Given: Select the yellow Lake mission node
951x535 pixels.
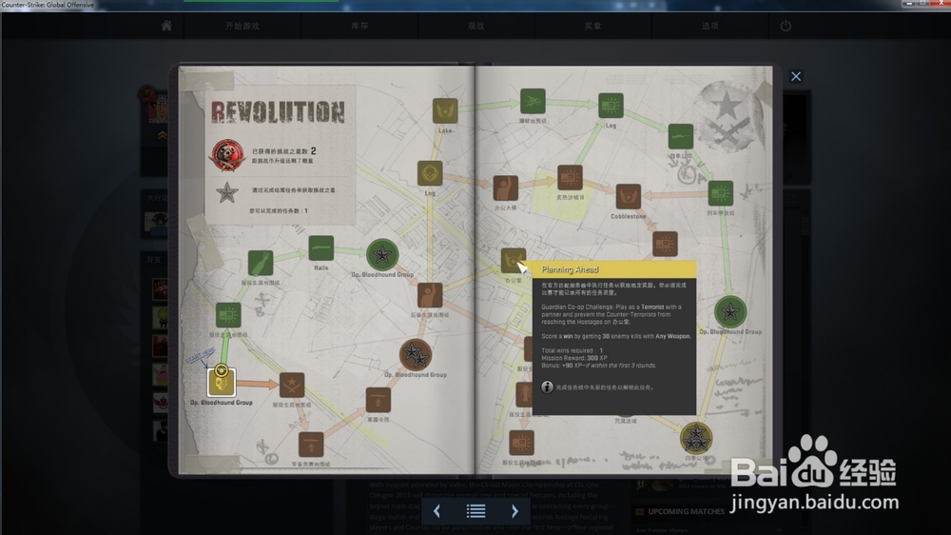Looking at the screenshot, I should point(445,111).
